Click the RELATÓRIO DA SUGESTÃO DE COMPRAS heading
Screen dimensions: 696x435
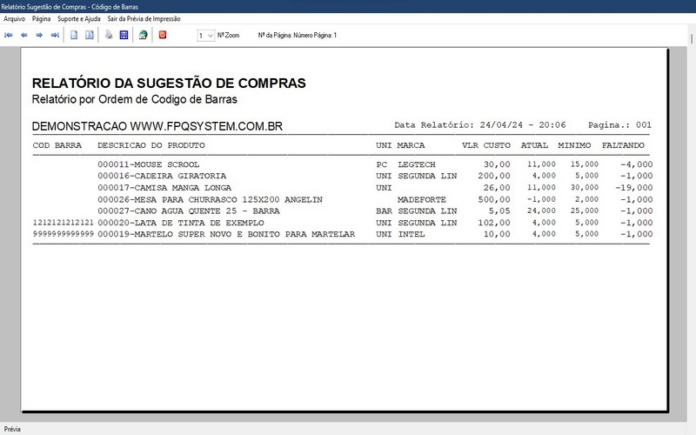pyautogui.click(x=169, y=84)
